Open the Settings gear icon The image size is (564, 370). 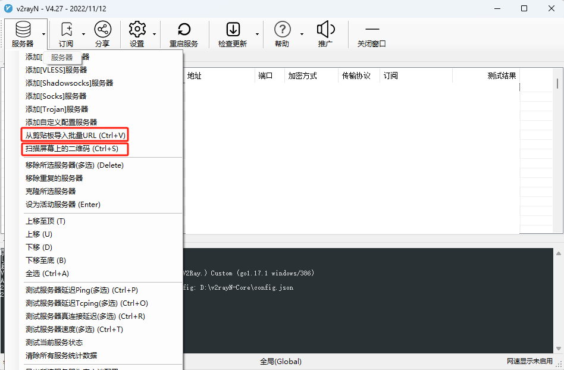[x=137, y=30]
